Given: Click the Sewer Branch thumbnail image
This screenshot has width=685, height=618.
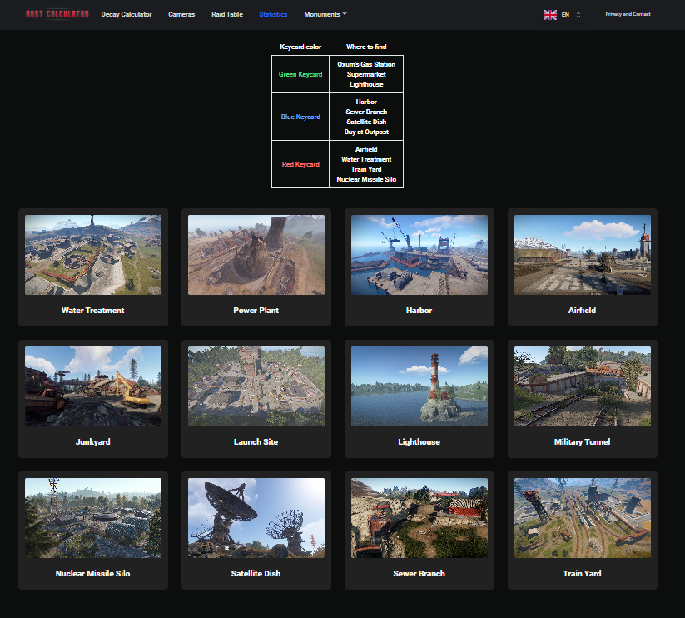Looking at the screenshot, I should click(419, 518).
